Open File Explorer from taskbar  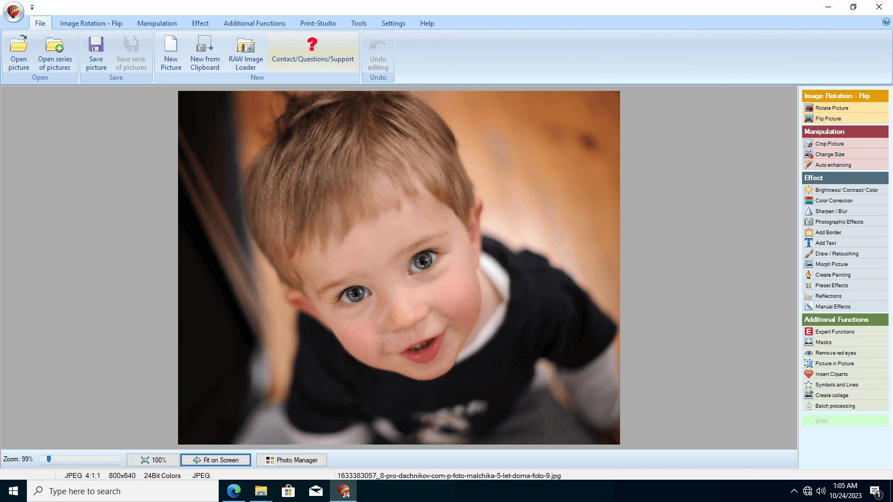[261, 491]
